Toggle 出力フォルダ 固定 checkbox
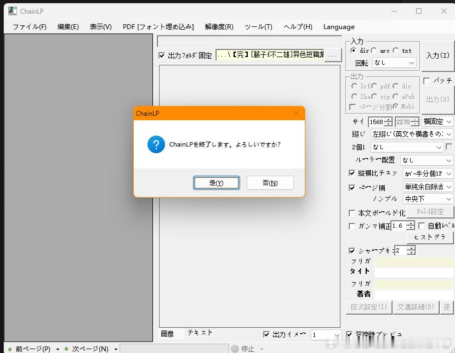 point(162,55)
